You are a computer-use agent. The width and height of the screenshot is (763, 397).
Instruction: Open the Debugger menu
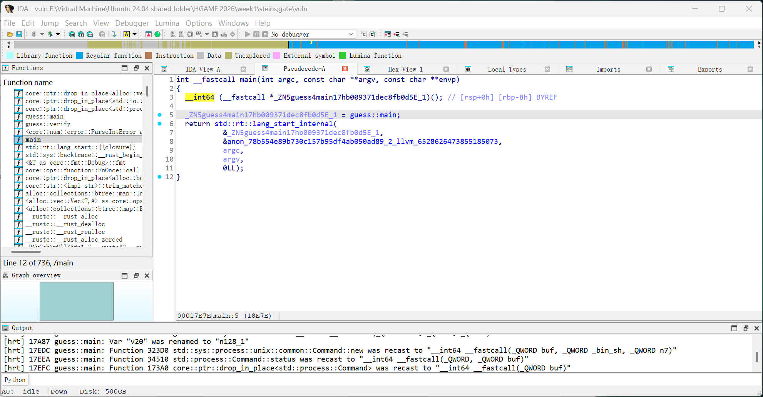pos(132,23)
